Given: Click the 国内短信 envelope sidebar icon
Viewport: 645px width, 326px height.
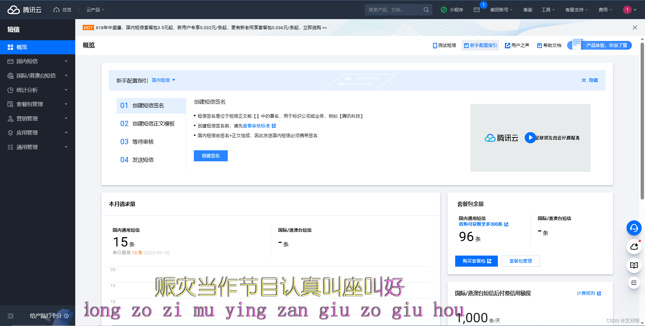Looking at the screenshot, I should pos(10,61).
